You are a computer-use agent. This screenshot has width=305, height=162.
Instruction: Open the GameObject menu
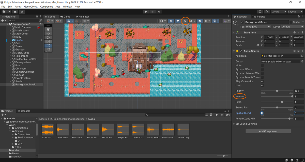[31, 7]
